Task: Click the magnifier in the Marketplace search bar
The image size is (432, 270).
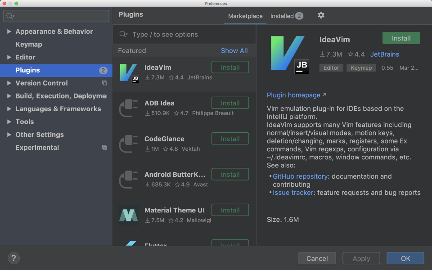Action: 122,34
